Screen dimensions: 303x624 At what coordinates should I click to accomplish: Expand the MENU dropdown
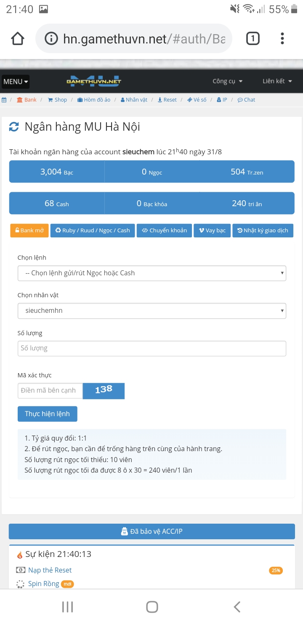[16, 81]
